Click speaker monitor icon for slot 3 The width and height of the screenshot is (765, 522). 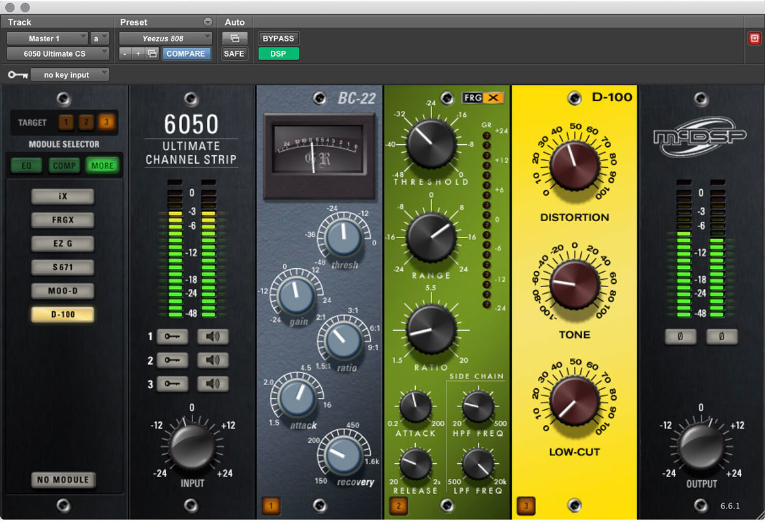coord(213,384)
